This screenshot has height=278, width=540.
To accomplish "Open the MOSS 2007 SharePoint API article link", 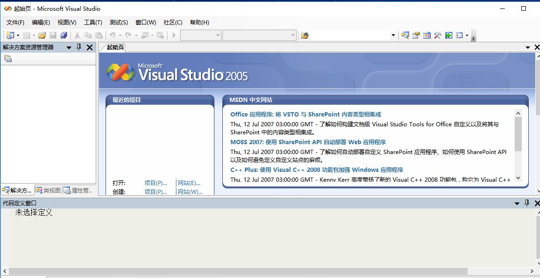I will (x=308, y=142).
